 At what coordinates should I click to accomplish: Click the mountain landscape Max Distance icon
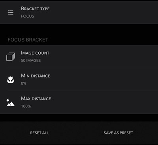click(x=11, y=103)
